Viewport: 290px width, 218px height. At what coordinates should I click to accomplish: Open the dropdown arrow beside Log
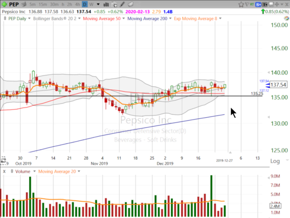[x=287, y=160]
